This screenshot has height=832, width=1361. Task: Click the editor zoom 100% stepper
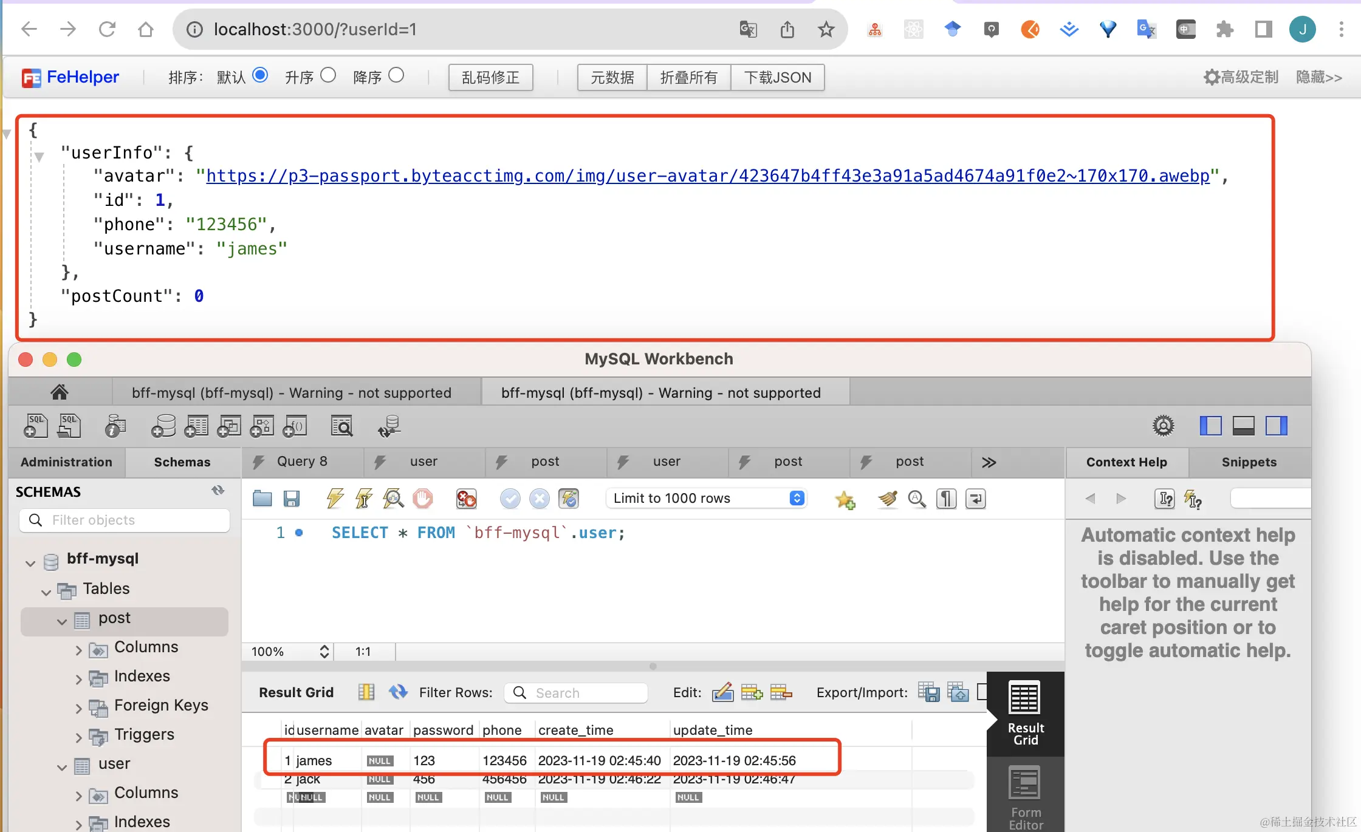324,652
